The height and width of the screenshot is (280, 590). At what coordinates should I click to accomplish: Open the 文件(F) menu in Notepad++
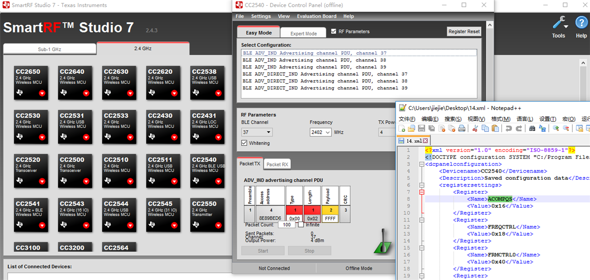[407, 119]
